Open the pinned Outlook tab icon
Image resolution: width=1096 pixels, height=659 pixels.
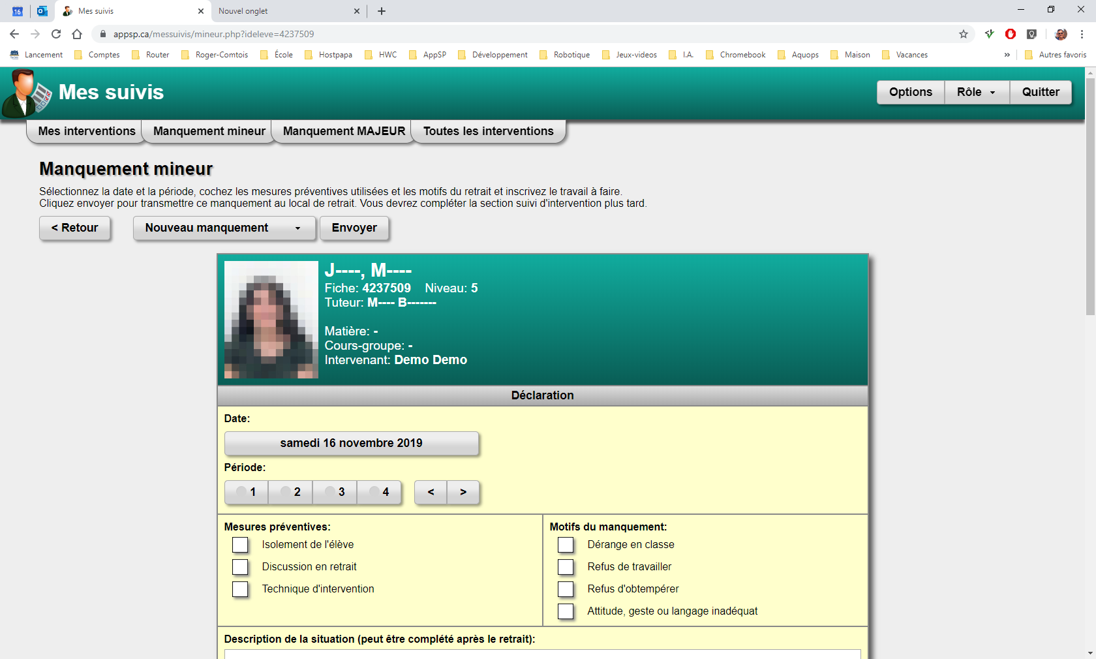42,10
